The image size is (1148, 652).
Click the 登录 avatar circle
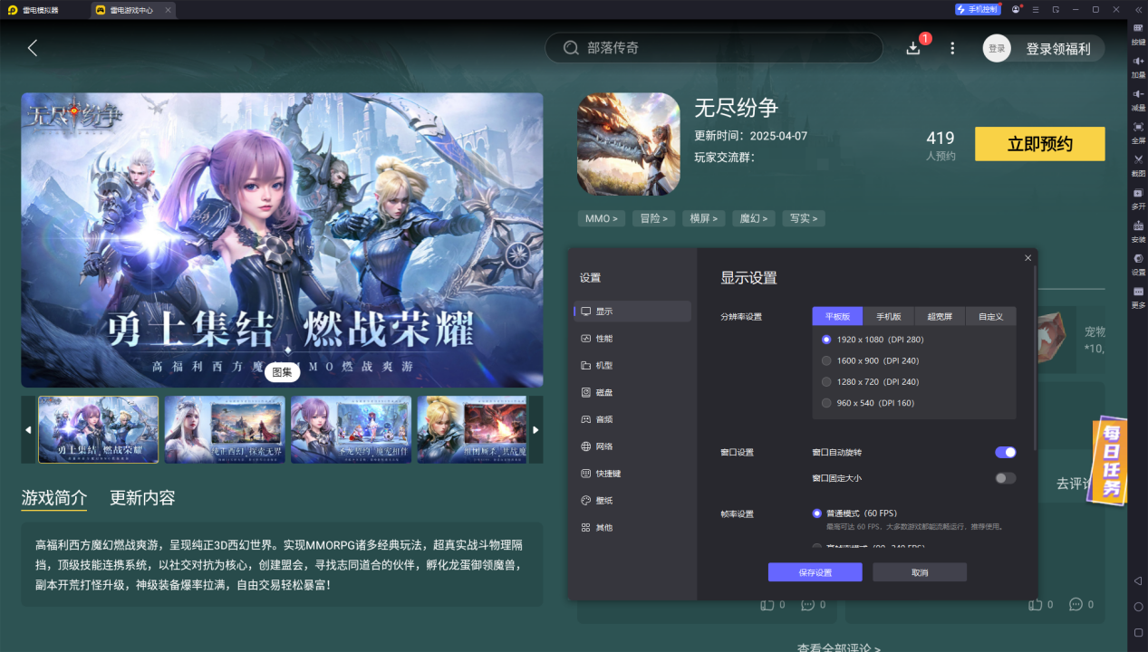click(997, 48)
